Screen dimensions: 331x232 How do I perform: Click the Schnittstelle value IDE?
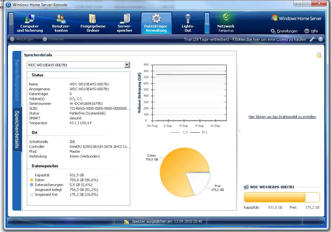pos(72,142)
